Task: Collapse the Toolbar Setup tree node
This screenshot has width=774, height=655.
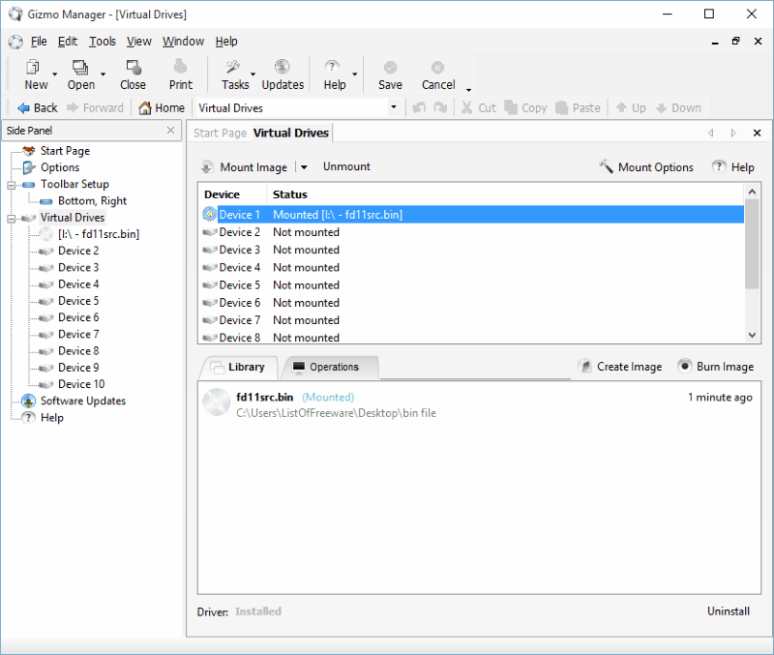Action: (x=11, y=186)
